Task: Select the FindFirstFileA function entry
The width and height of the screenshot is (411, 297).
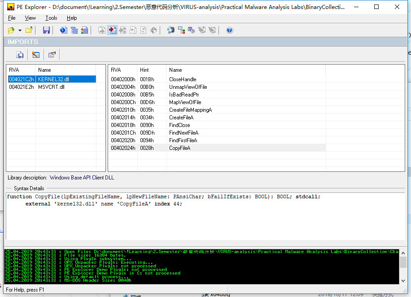Action: tap(183, 140)
